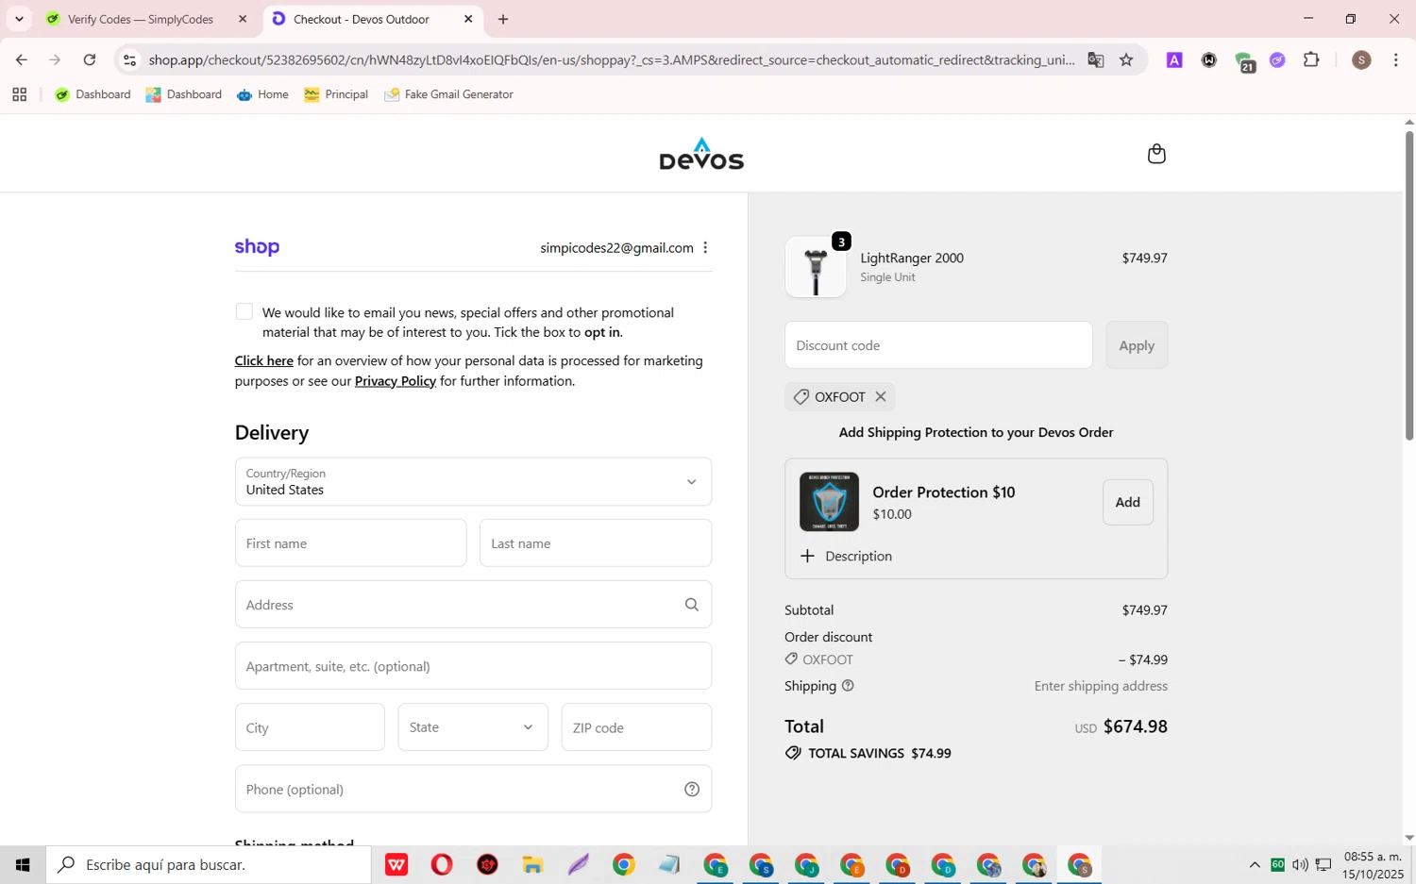Open the bookmarks bar apps grid icon
The width and height of the screenshot is (1416, 884).
coord(19,94)
